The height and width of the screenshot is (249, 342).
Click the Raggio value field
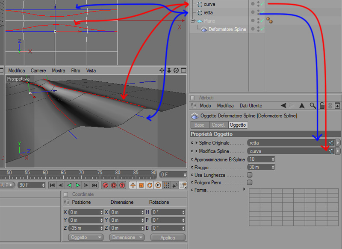(x=261, y=167)
